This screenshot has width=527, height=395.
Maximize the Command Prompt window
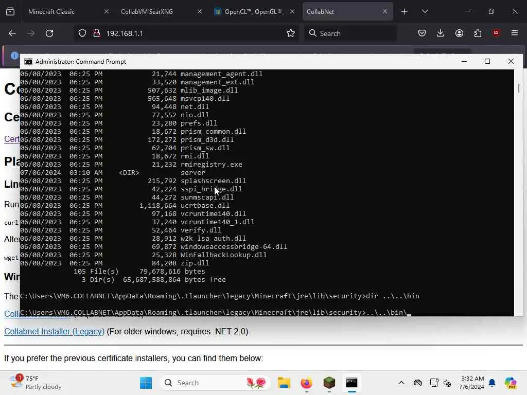point(487,61)
